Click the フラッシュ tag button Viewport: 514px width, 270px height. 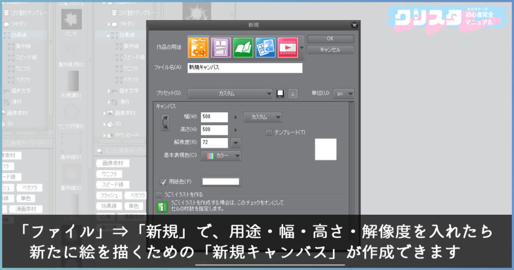click(109, 195)
